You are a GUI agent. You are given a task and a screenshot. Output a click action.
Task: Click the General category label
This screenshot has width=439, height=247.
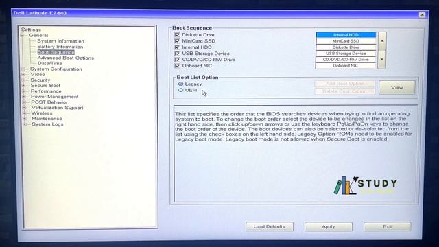(x=38, y=35)
